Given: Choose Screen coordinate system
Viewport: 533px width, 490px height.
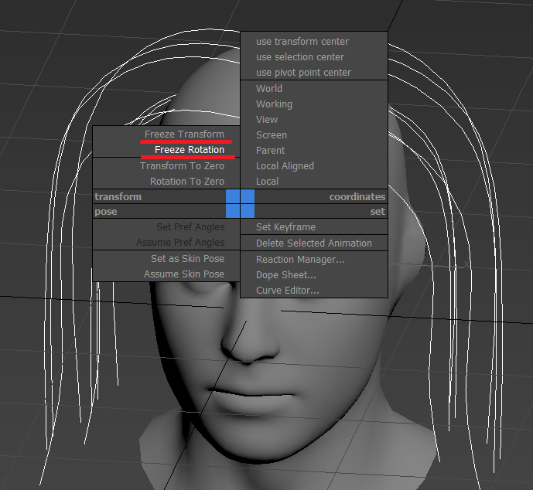Looking at the screenshot, I should [272, 135].
